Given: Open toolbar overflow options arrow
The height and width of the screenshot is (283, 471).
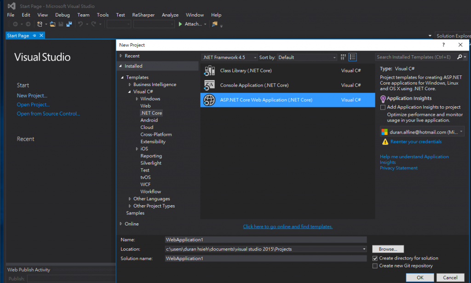Looking at the screenshot, I should 221,26.
